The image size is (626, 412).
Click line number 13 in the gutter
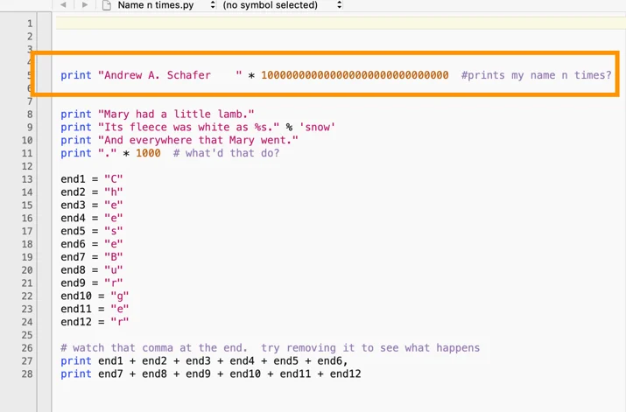27,179
